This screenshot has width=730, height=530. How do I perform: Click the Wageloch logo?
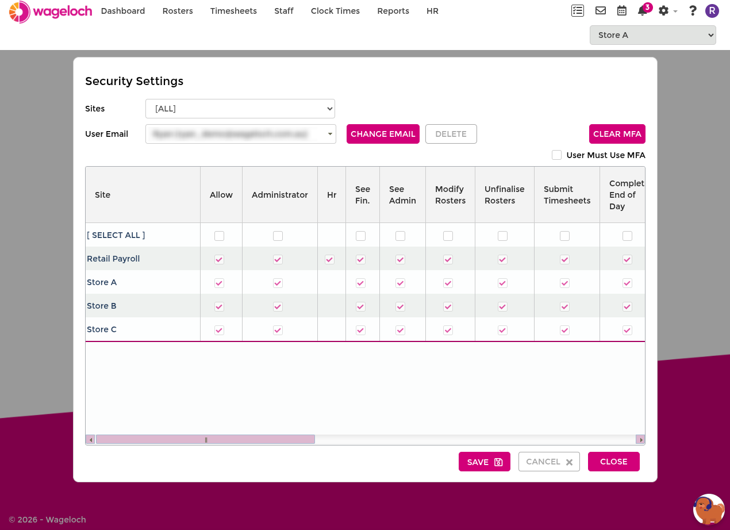coord(51,11)
